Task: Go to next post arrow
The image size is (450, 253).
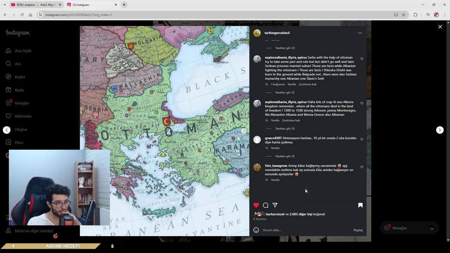Action: point(440,130)
